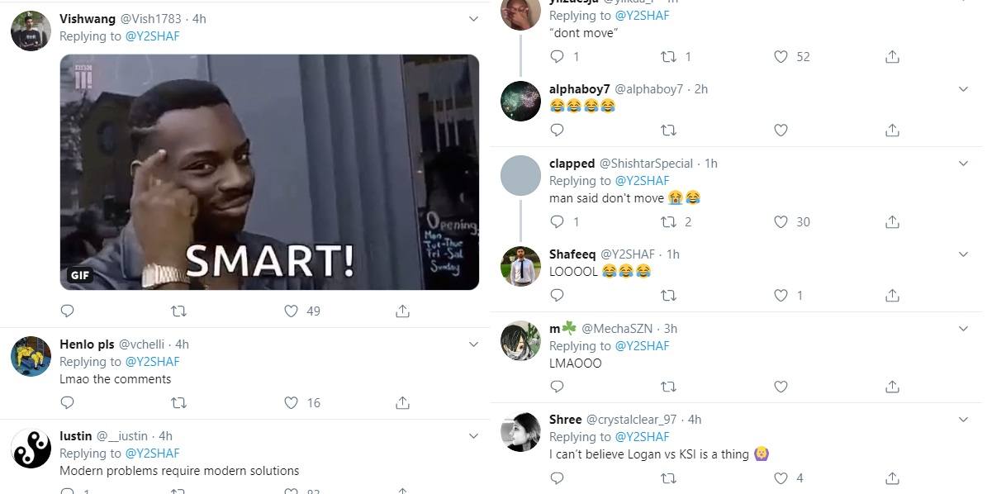
Task: Like Shafeeq's 'LOOOOL' tweet
Action: click(x=781, y=295)
